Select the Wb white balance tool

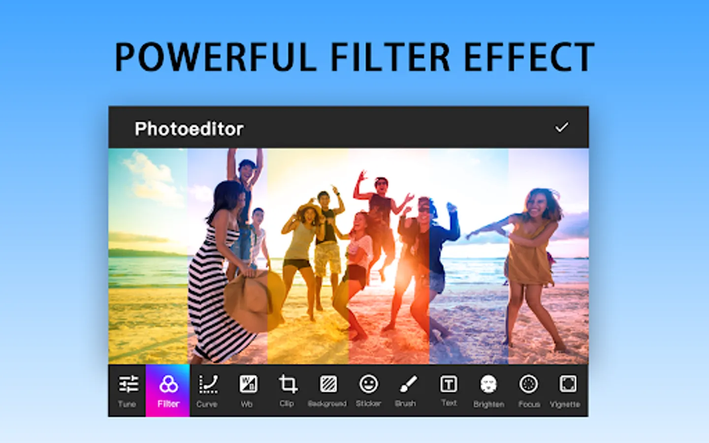[247, 391]
